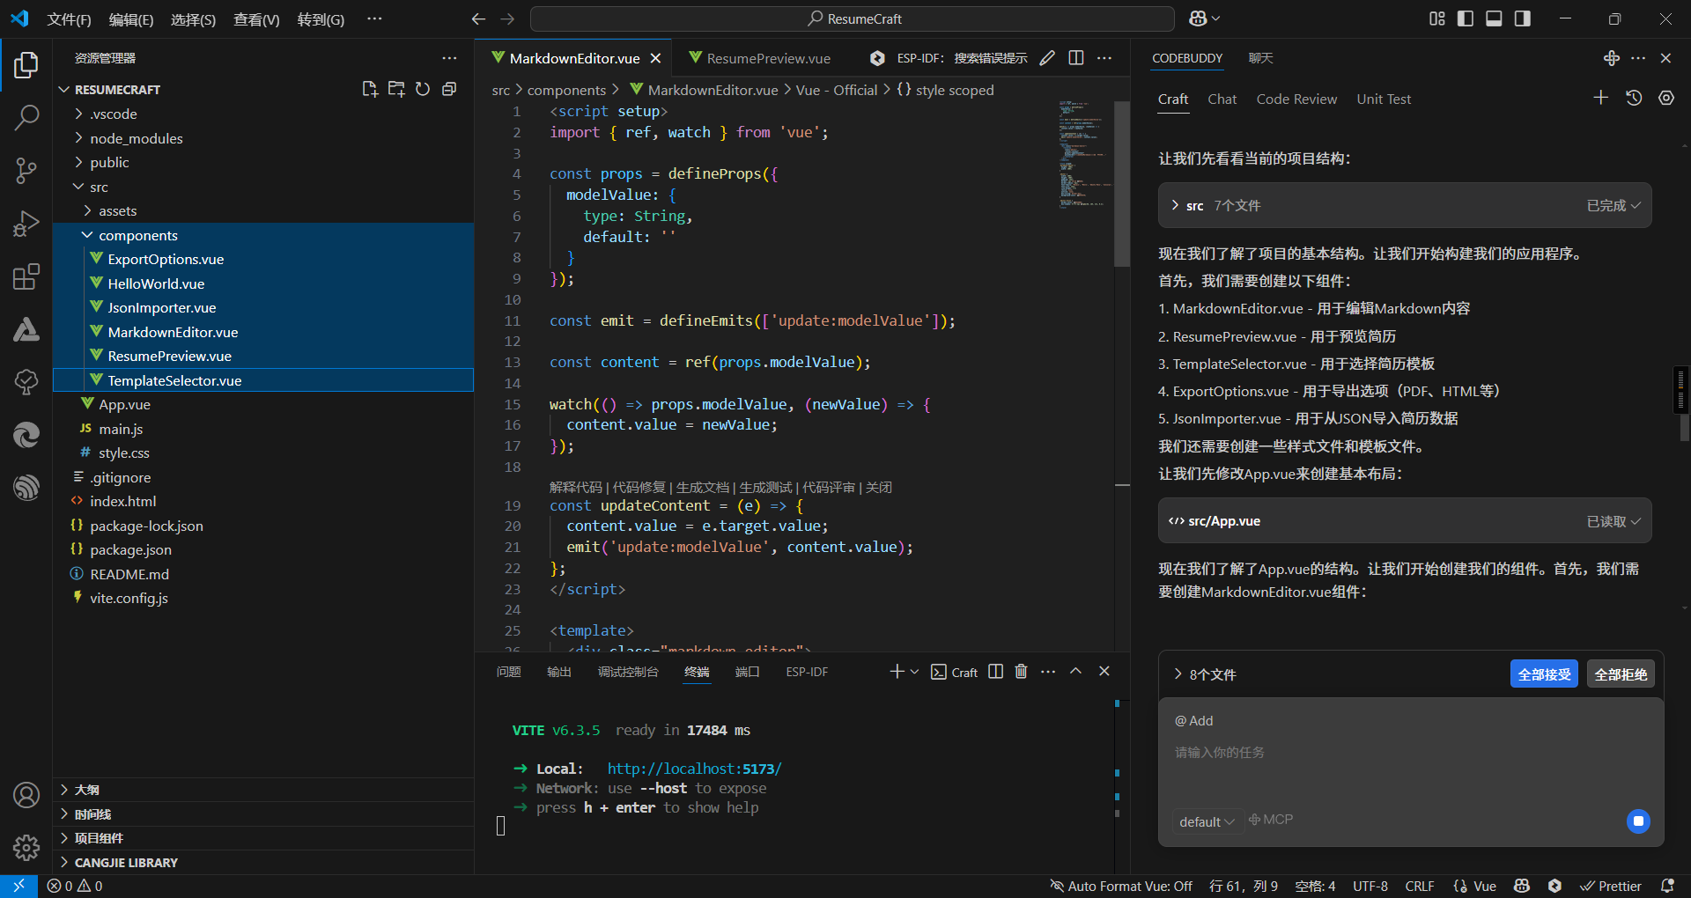The width and height of the screenshot is (1691, 898).
Task: Open the 文件(F) menu
Action: (x=69, y=19)
